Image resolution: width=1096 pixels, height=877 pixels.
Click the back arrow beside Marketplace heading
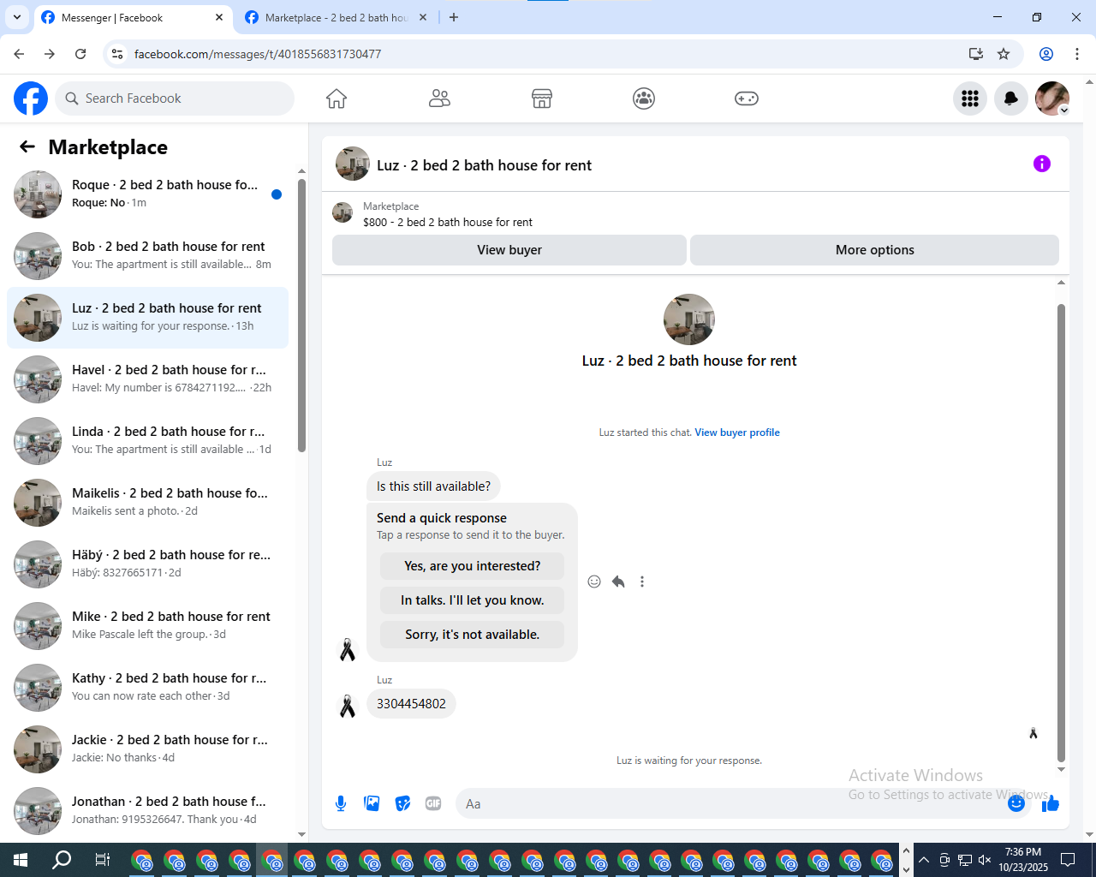pos(27,146)
